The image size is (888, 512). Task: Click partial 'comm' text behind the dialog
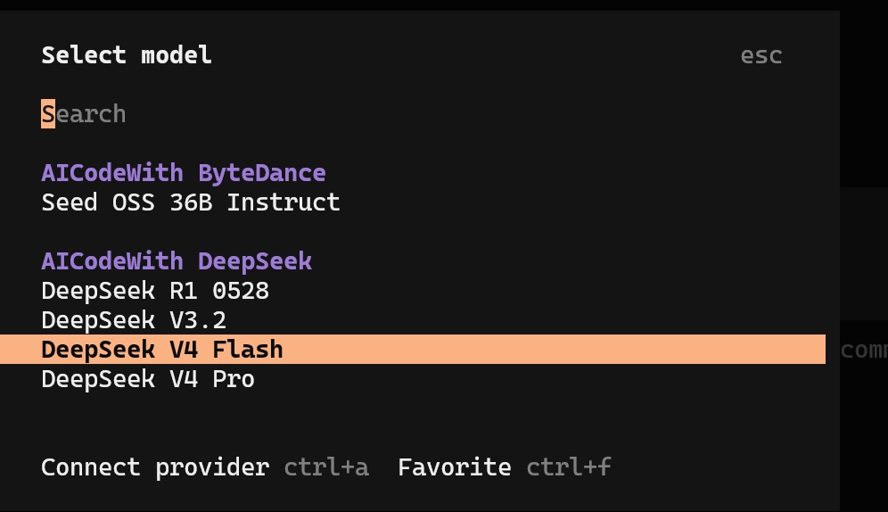864,350
